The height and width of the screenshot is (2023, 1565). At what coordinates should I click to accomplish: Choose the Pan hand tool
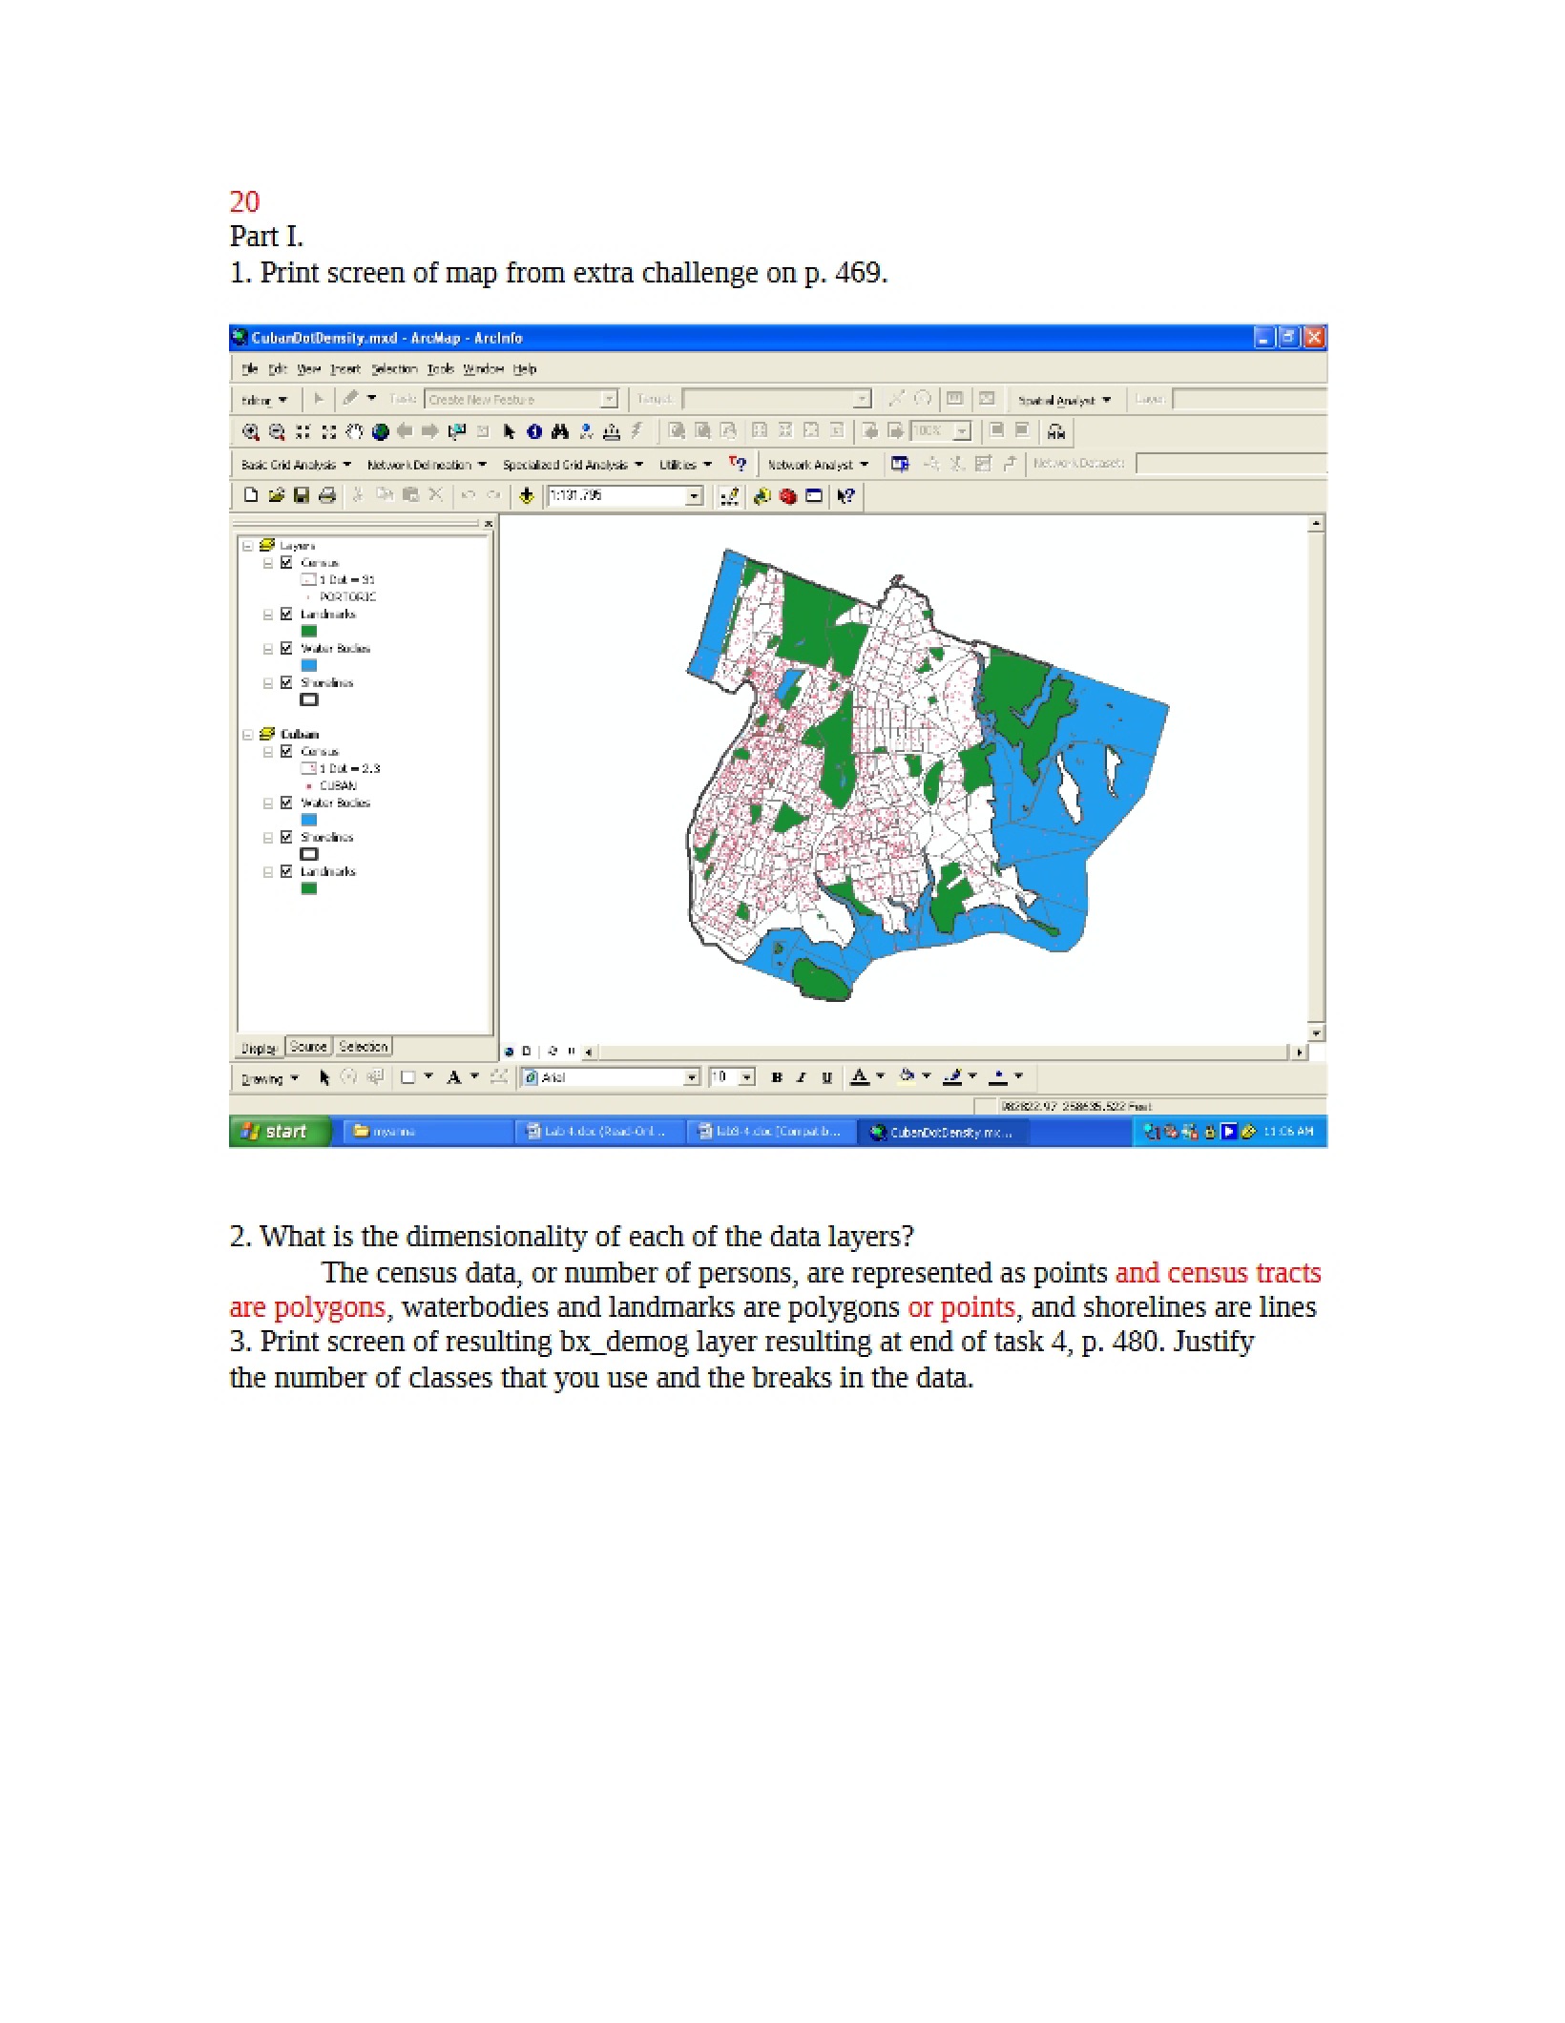point(354,432)
